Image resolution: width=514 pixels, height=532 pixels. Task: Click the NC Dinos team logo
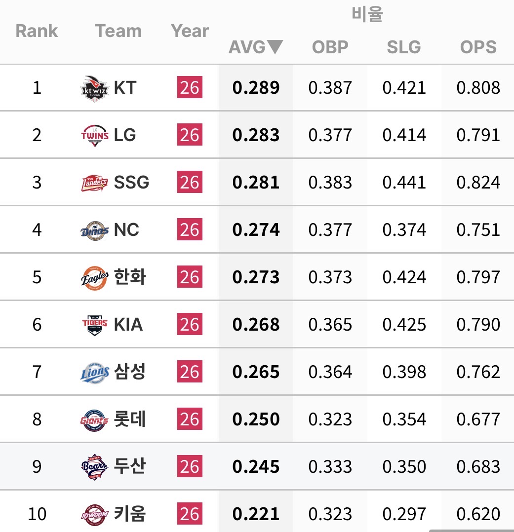click(x=95, y=230)
